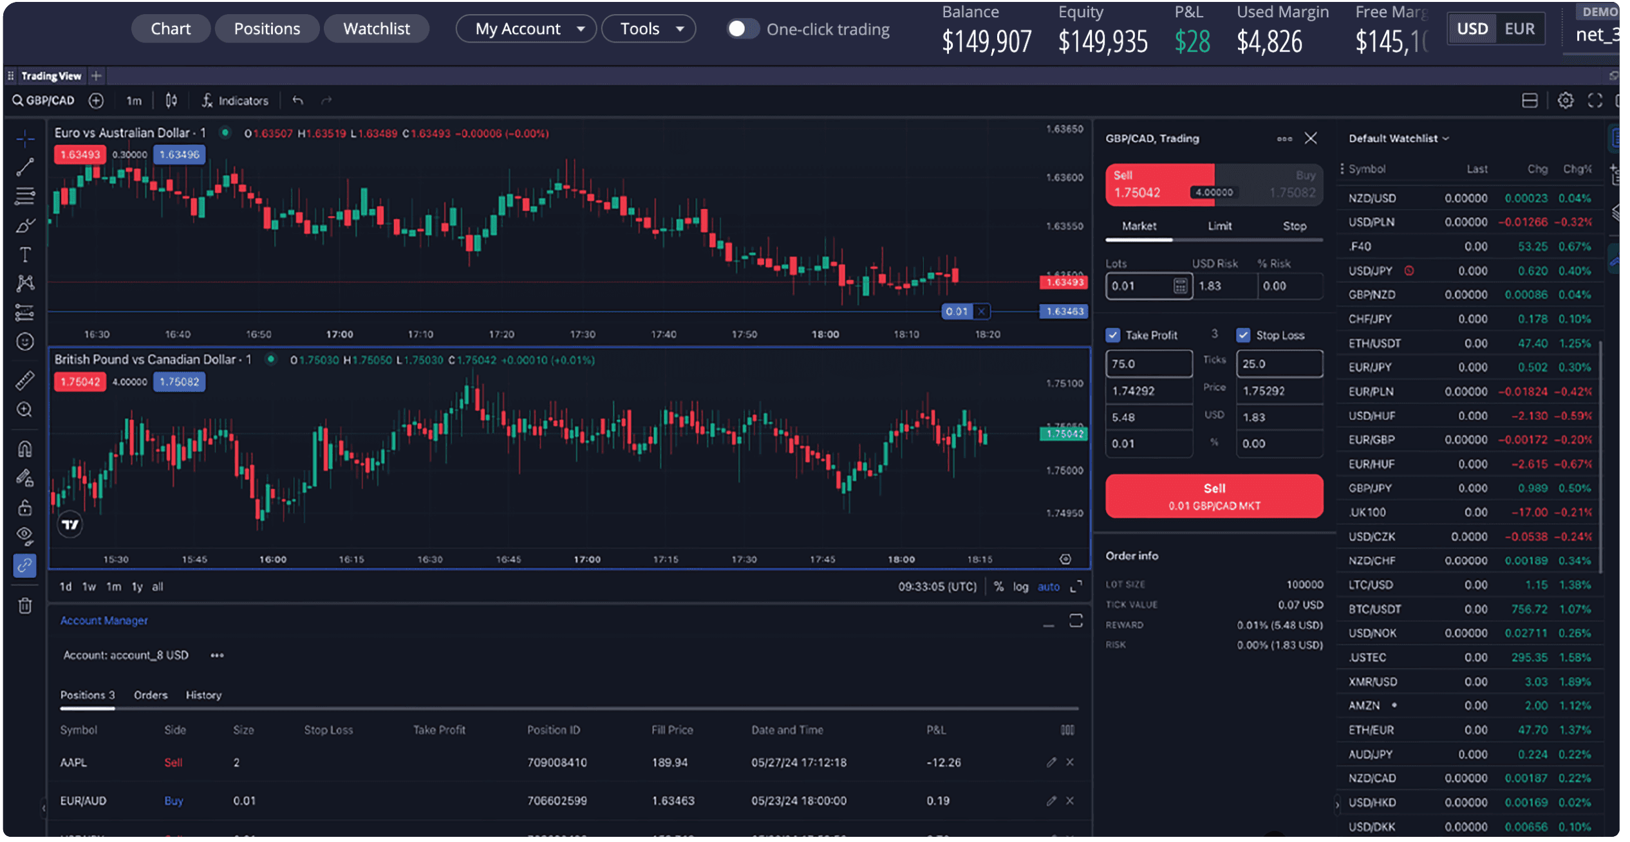Click the Lots input field
The width and height of the screenshot is (1630, 842).
1139,286
